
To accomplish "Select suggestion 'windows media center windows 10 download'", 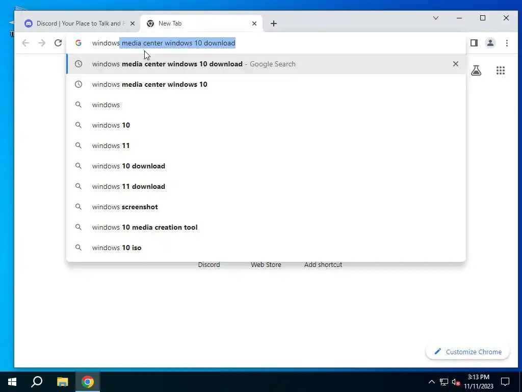I will pos(266,64).
